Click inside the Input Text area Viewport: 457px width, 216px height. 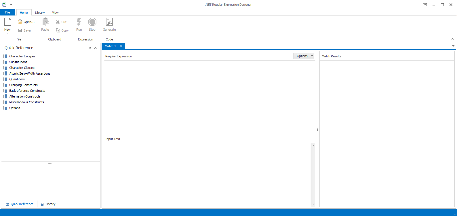[207, 175]
